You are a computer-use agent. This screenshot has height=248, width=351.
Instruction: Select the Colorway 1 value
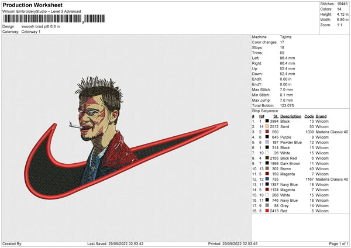click(x=31, y=32)
